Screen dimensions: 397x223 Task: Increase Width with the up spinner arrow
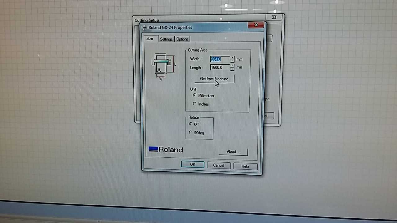coord(233,58)
